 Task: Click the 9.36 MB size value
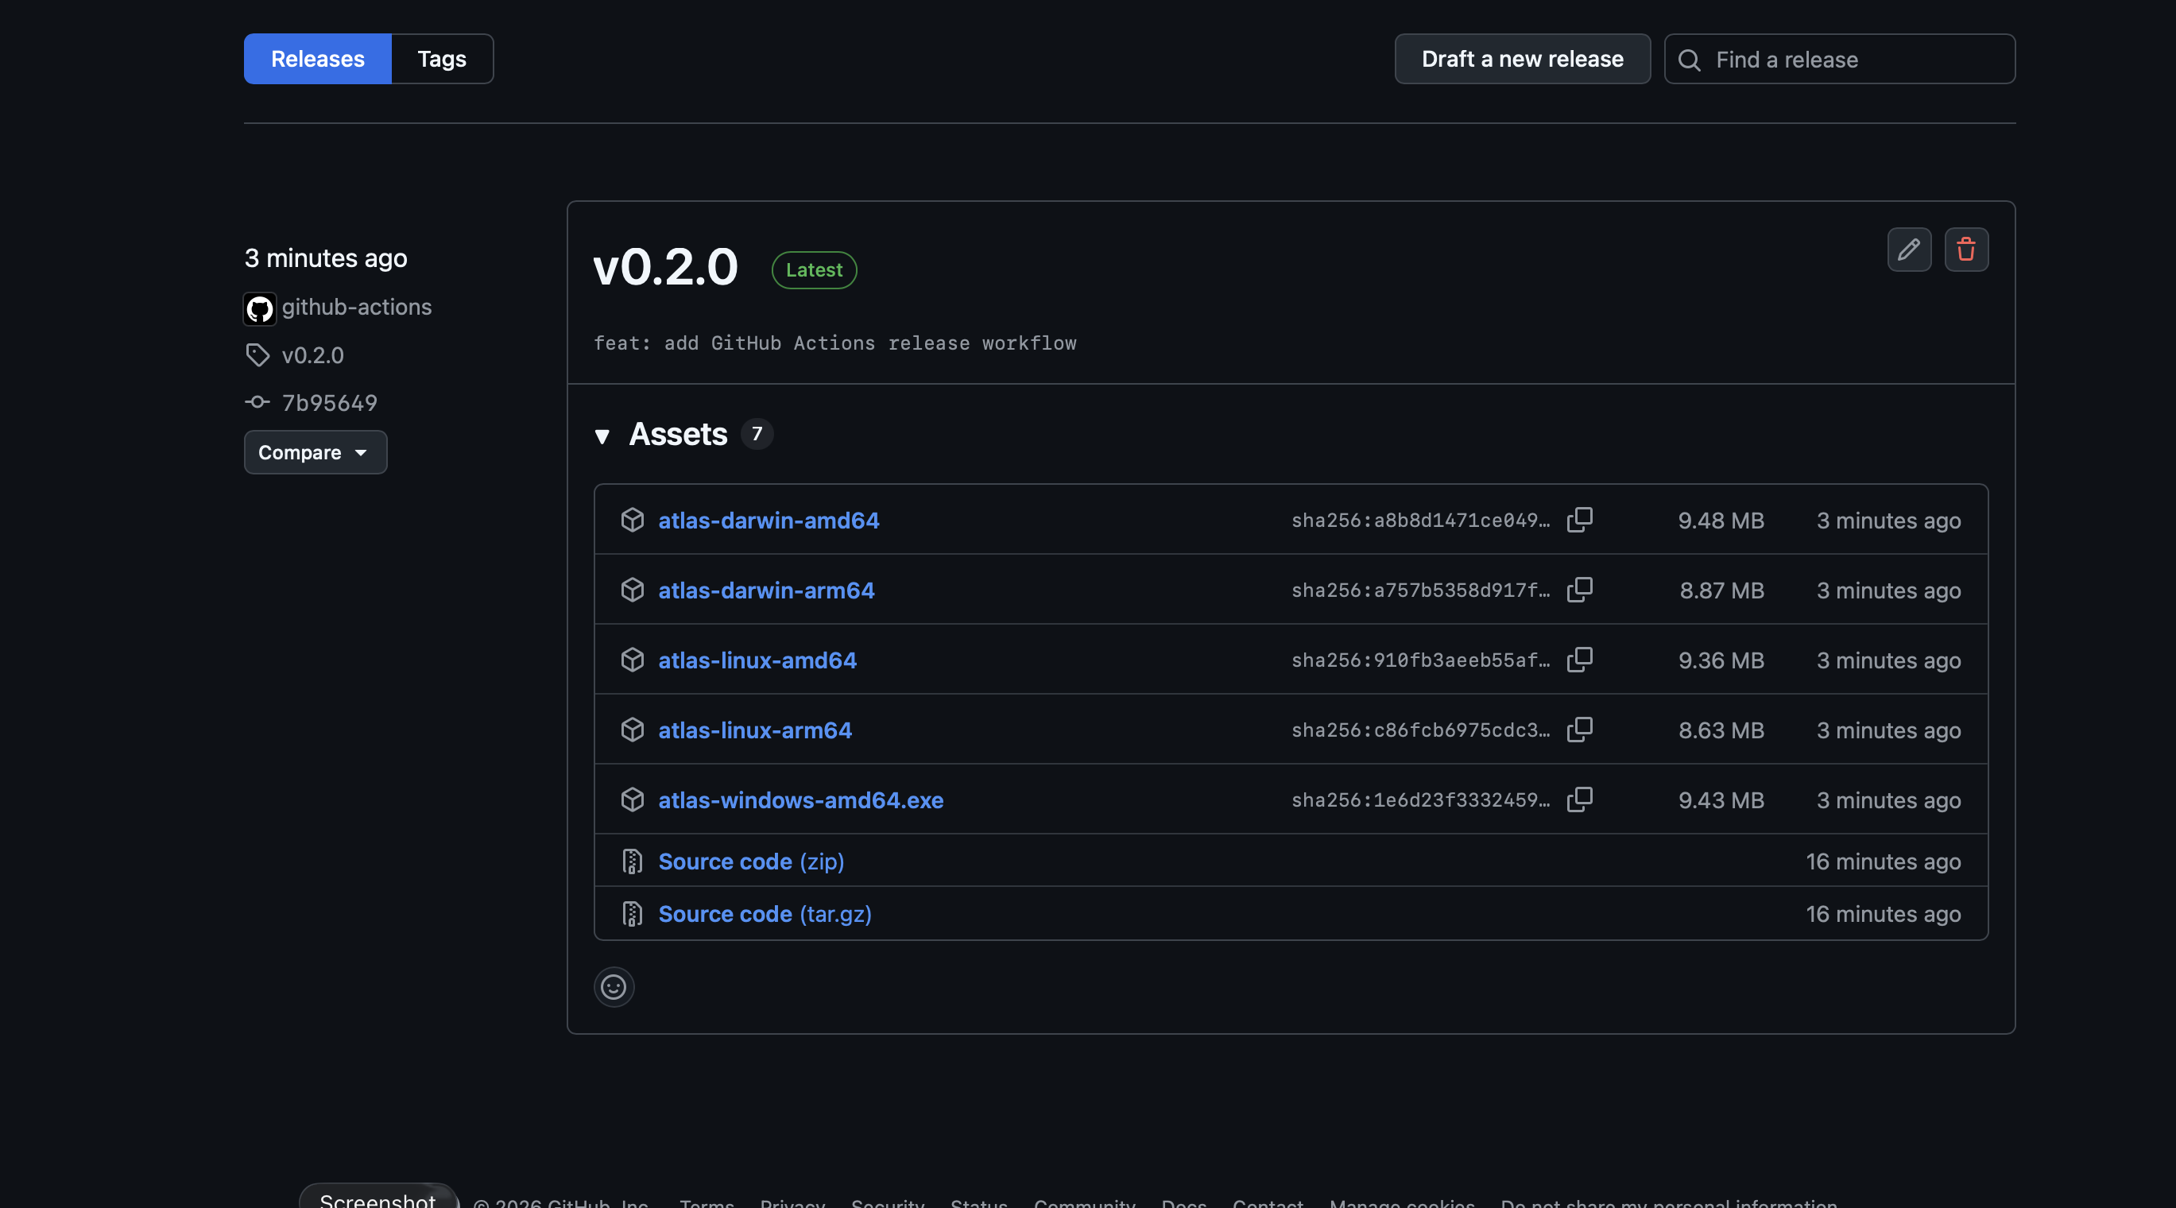1721,660
